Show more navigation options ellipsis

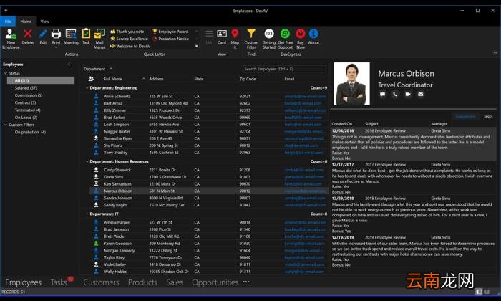coord(246,282)
